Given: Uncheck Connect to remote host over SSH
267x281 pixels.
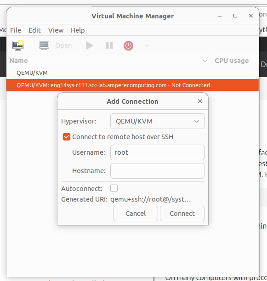Looking at the screenshot, I should [x=67, y=137].
